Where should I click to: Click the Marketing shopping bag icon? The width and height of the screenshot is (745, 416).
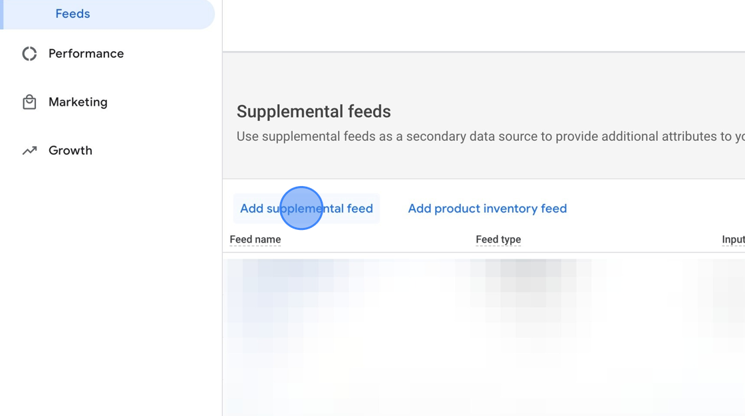tap(29, 102)
